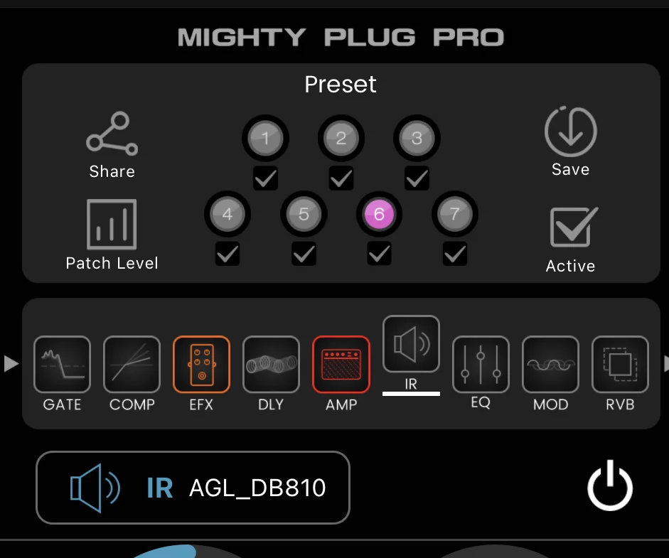Select preset 7

click(455, 214)
